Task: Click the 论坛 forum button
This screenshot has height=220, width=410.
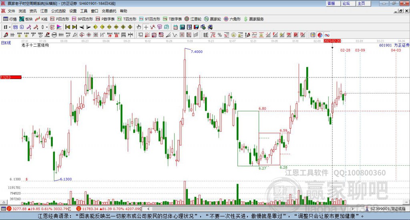Action: [x=348, y=3]
